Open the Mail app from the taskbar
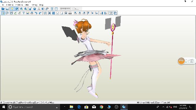The height and width of the screenshot is (110, 196). point(94,107)
